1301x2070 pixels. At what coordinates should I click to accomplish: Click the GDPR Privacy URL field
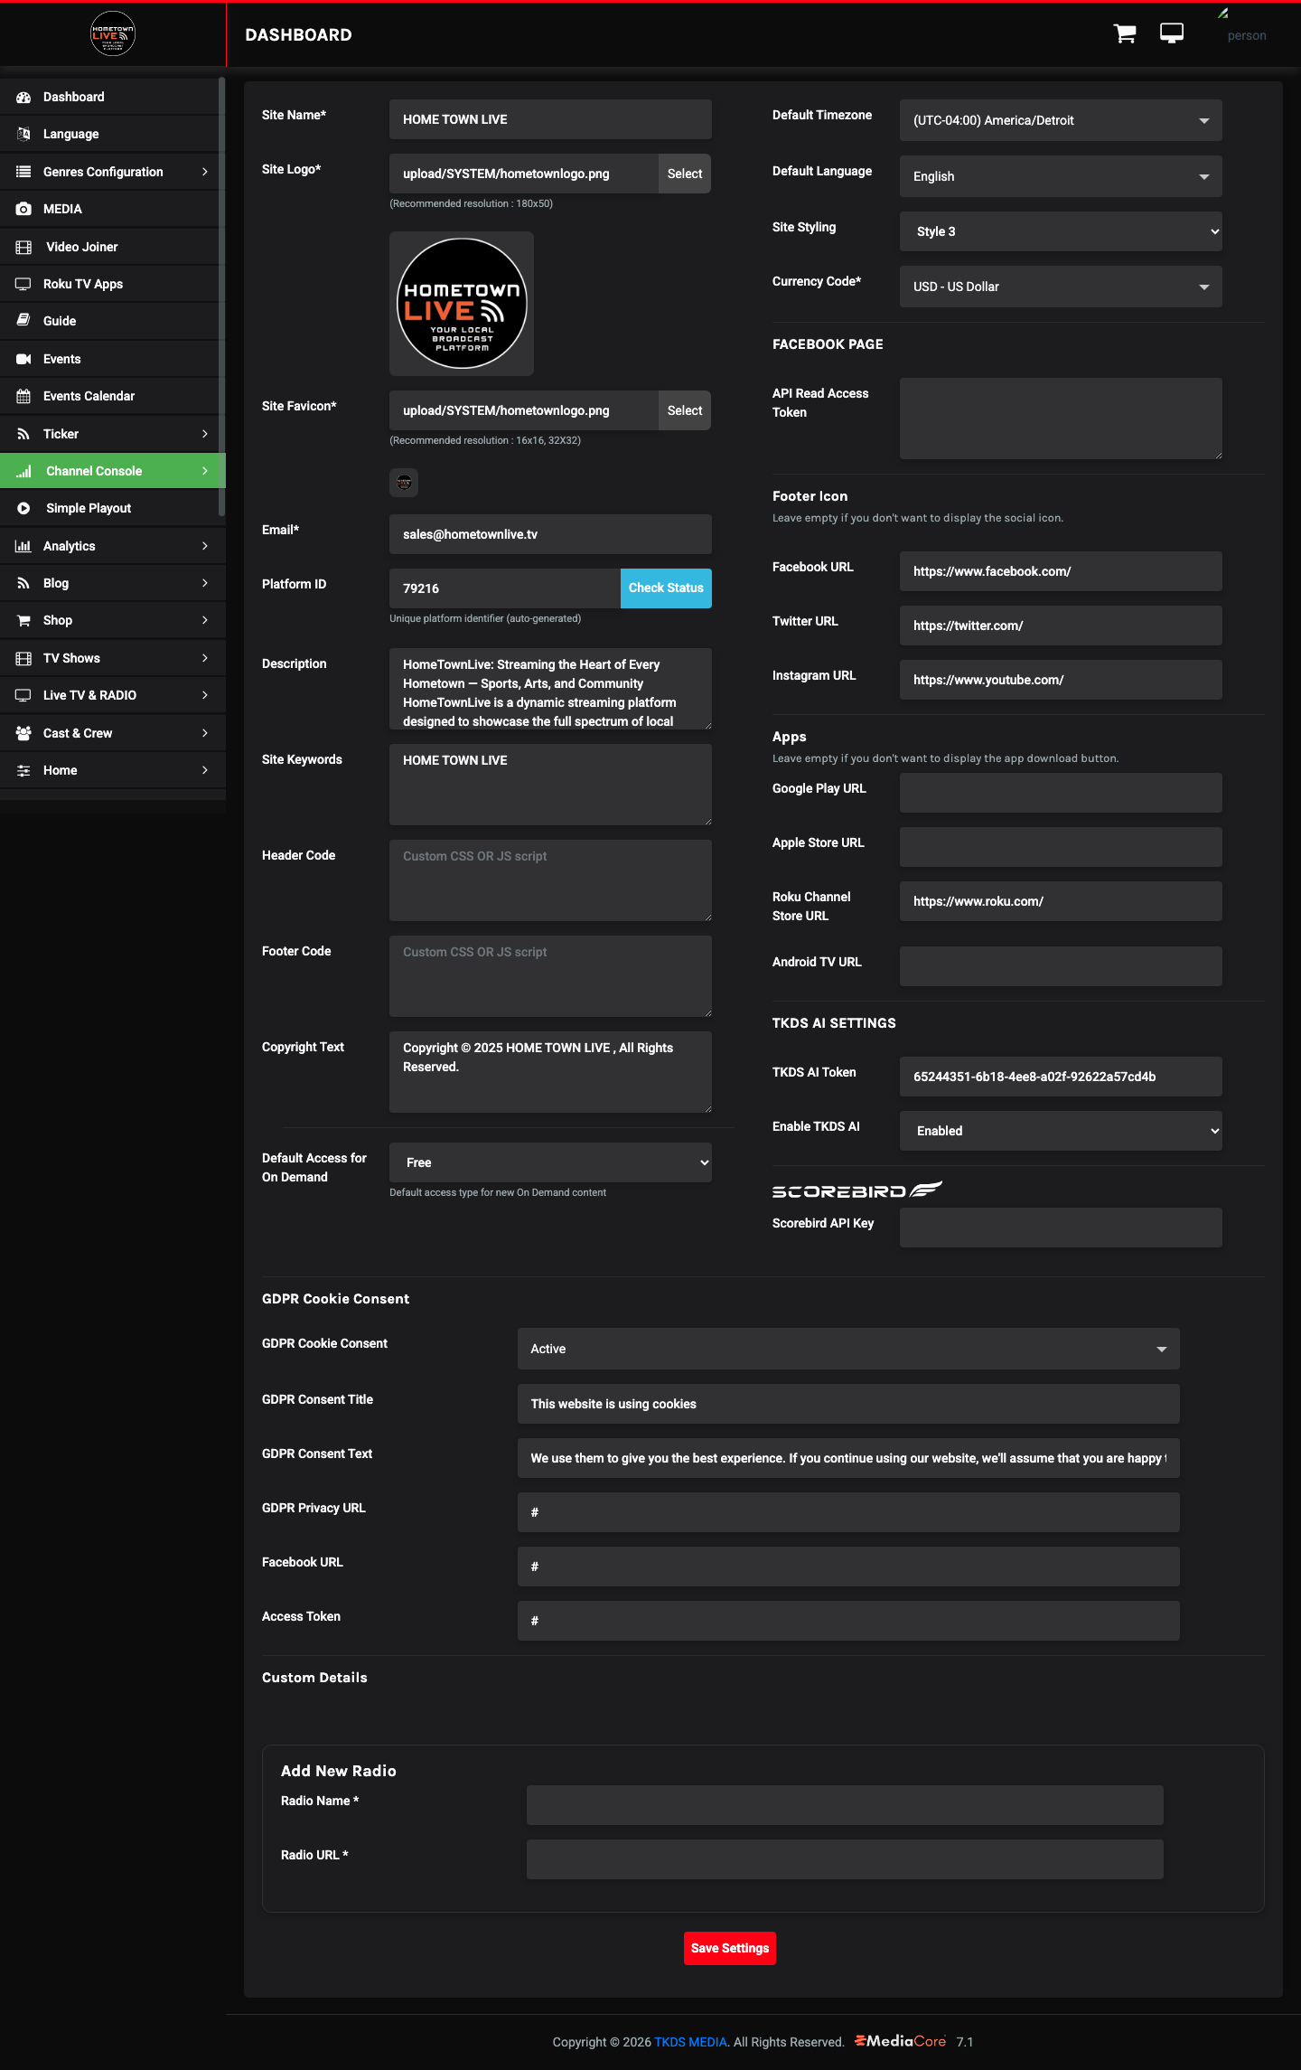[x=848, y=1512]
